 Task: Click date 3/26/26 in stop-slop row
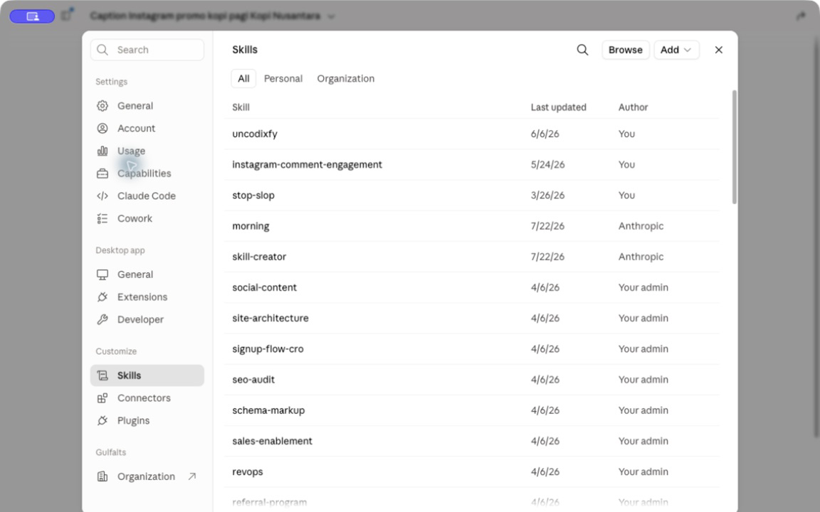[548, 196]
